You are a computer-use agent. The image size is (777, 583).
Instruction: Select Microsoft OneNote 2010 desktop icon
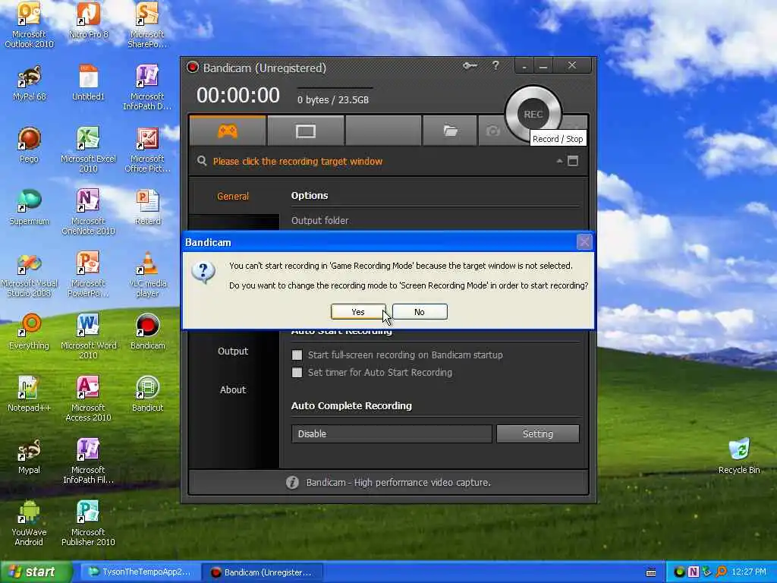tap(88, 213)
